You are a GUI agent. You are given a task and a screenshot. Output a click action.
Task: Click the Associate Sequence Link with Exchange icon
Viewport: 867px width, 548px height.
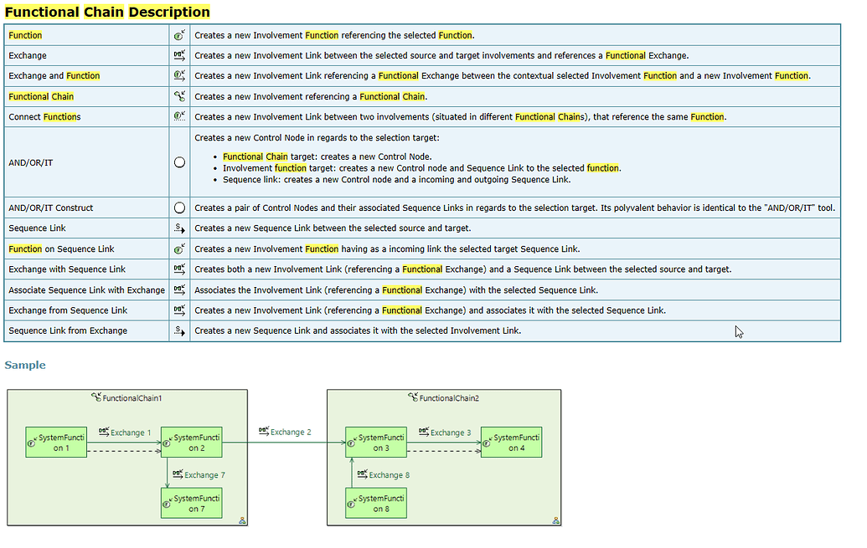[x=179, y=289]
